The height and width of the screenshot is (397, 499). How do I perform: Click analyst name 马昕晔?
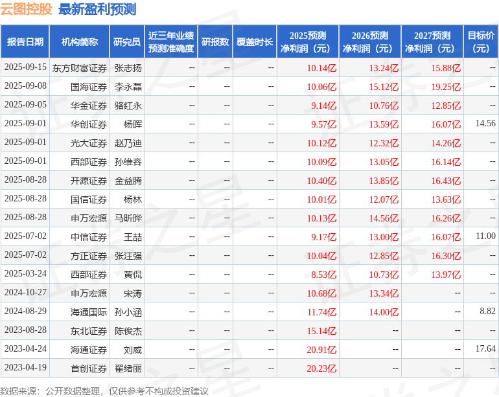coord(128,218)
